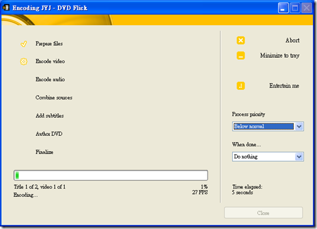Click the 1% progress value
This screenshot has width=317, height=229.
pos(204,186)
